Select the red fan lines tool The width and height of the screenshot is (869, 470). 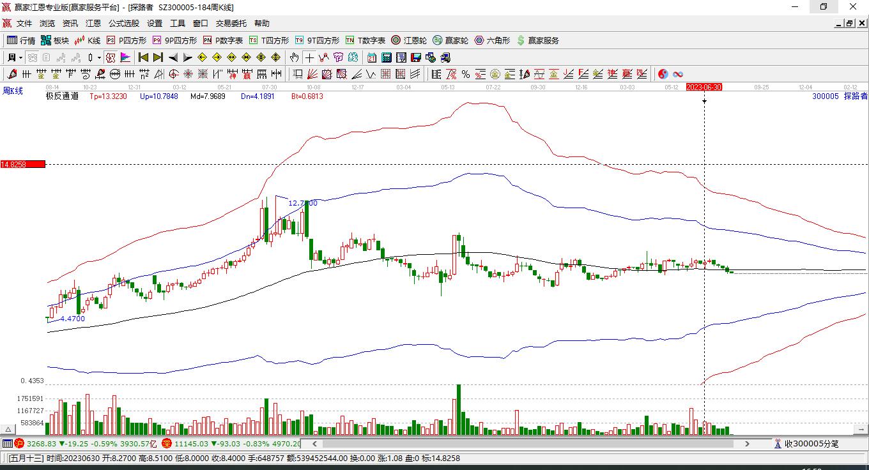click(x=312, y=74)
